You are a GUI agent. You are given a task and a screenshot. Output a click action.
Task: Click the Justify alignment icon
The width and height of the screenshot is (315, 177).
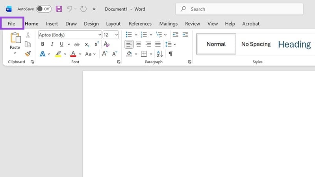(x=158, y=44)
